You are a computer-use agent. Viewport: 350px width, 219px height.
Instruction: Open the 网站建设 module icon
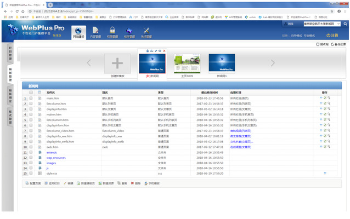(79, 32)
